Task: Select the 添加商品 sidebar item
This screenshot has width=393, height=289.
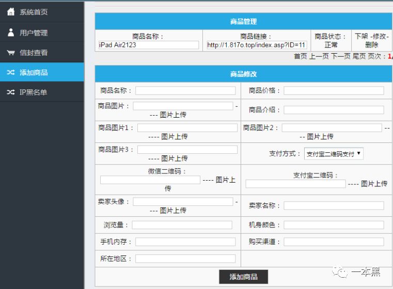Action: pyautogui.click(x=42, y=72)
